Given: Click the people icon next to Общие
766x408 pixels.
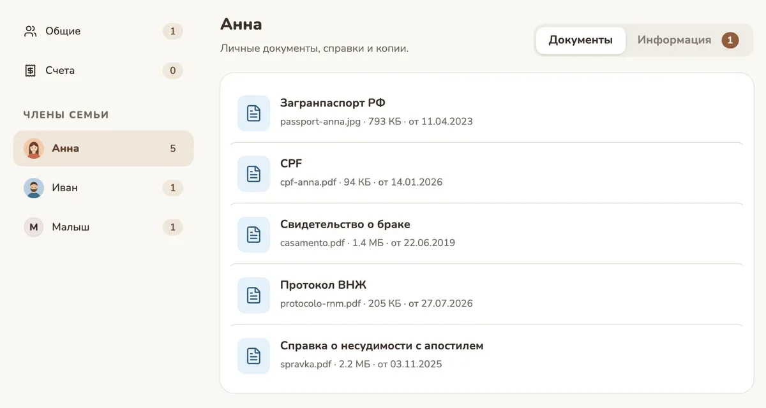Looking at the screenshot, I should (30, 31).
